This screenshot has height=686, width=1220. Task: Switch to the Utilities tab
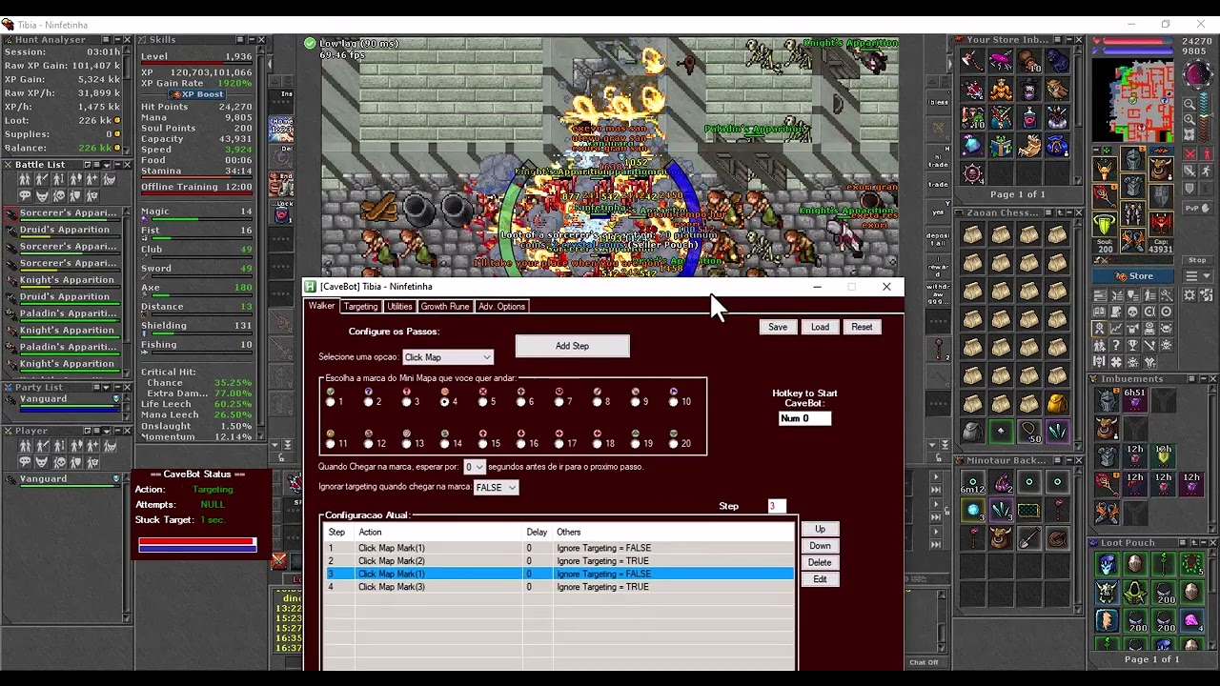coord(399,307)
